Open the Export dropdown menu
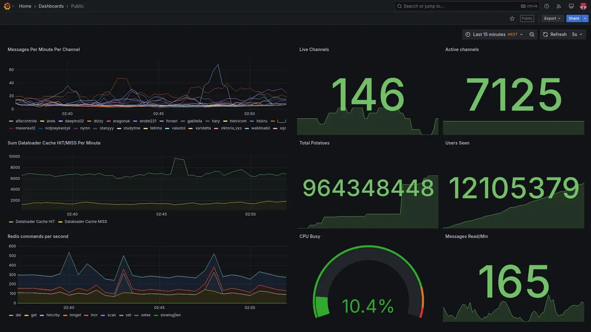This screenshot has height=332, width=591. [x=552, y=18]
